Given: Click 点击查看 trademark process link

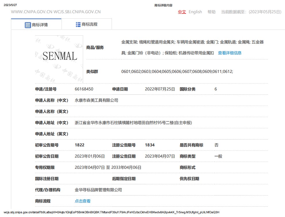Looking at the screenshot, I should (83, 201).
